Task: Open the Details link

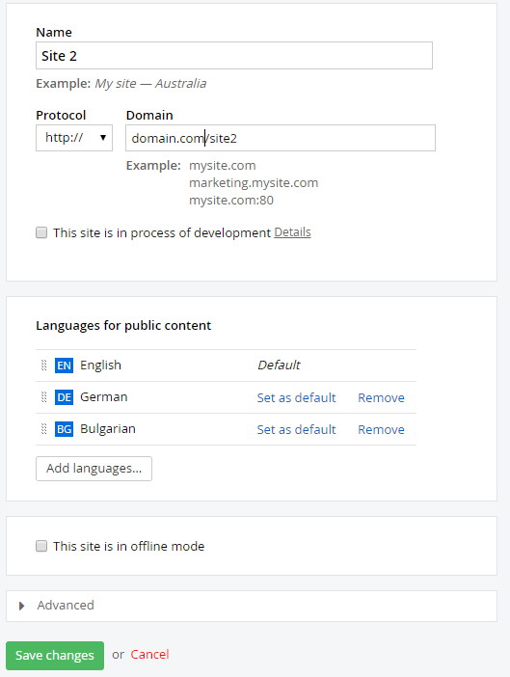Action: click(292, 232)
